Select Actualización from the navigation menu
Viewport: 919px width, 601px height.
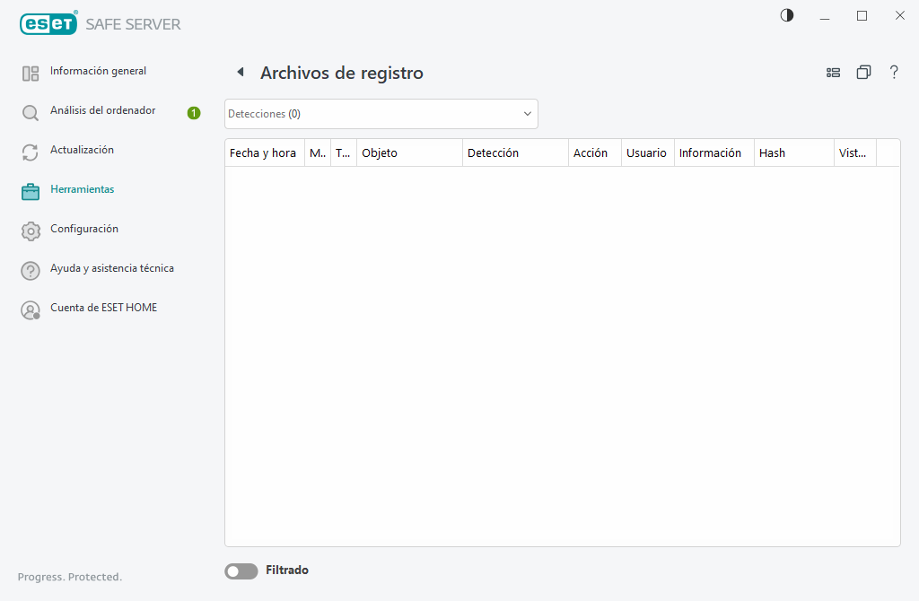coord(81,150)
